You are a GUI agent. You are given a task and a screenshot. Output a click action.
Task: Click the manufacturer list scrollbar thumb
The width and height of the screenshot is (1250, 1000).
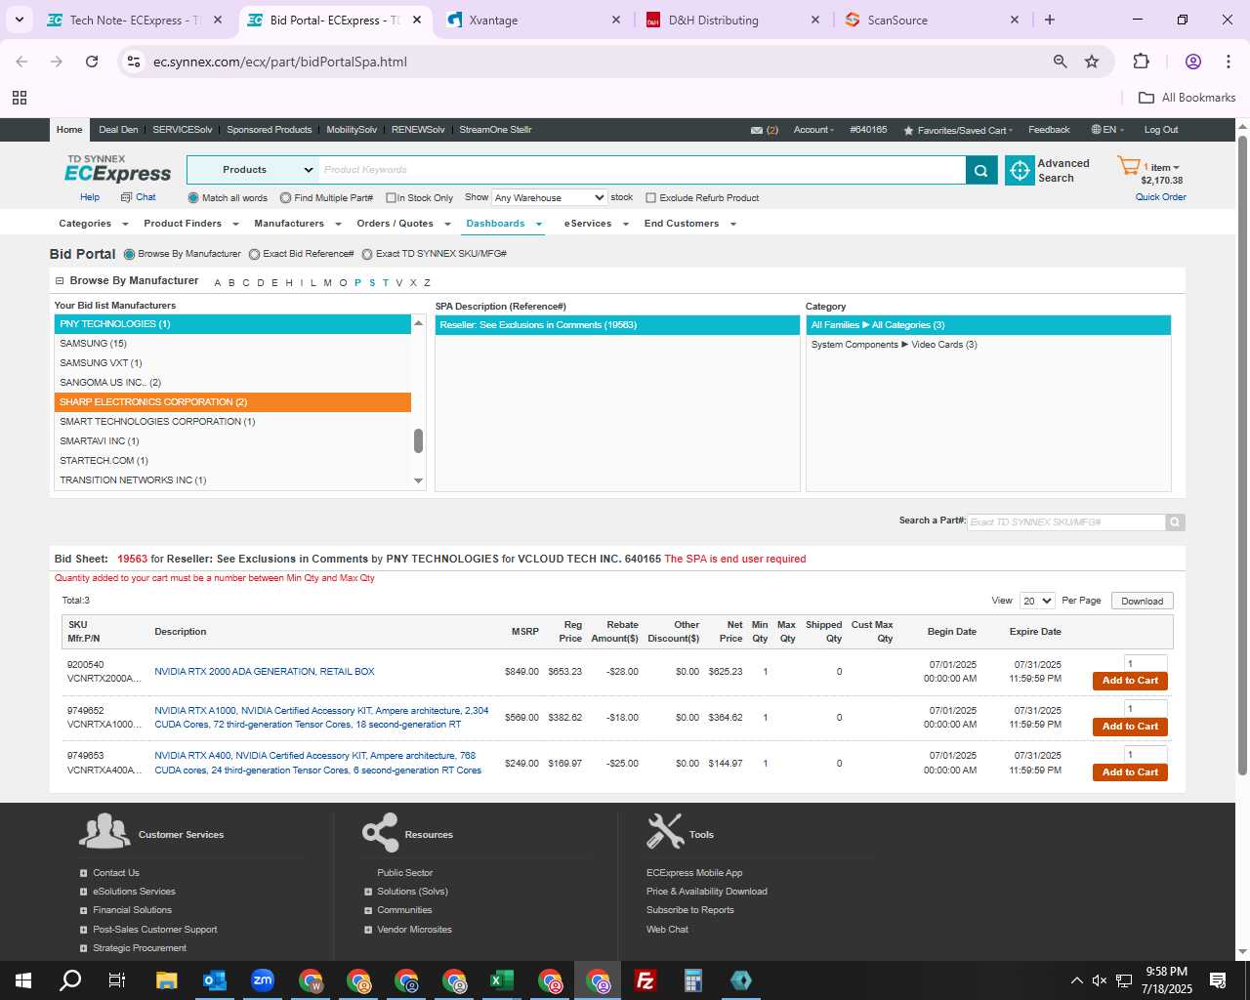pos(418,441)
